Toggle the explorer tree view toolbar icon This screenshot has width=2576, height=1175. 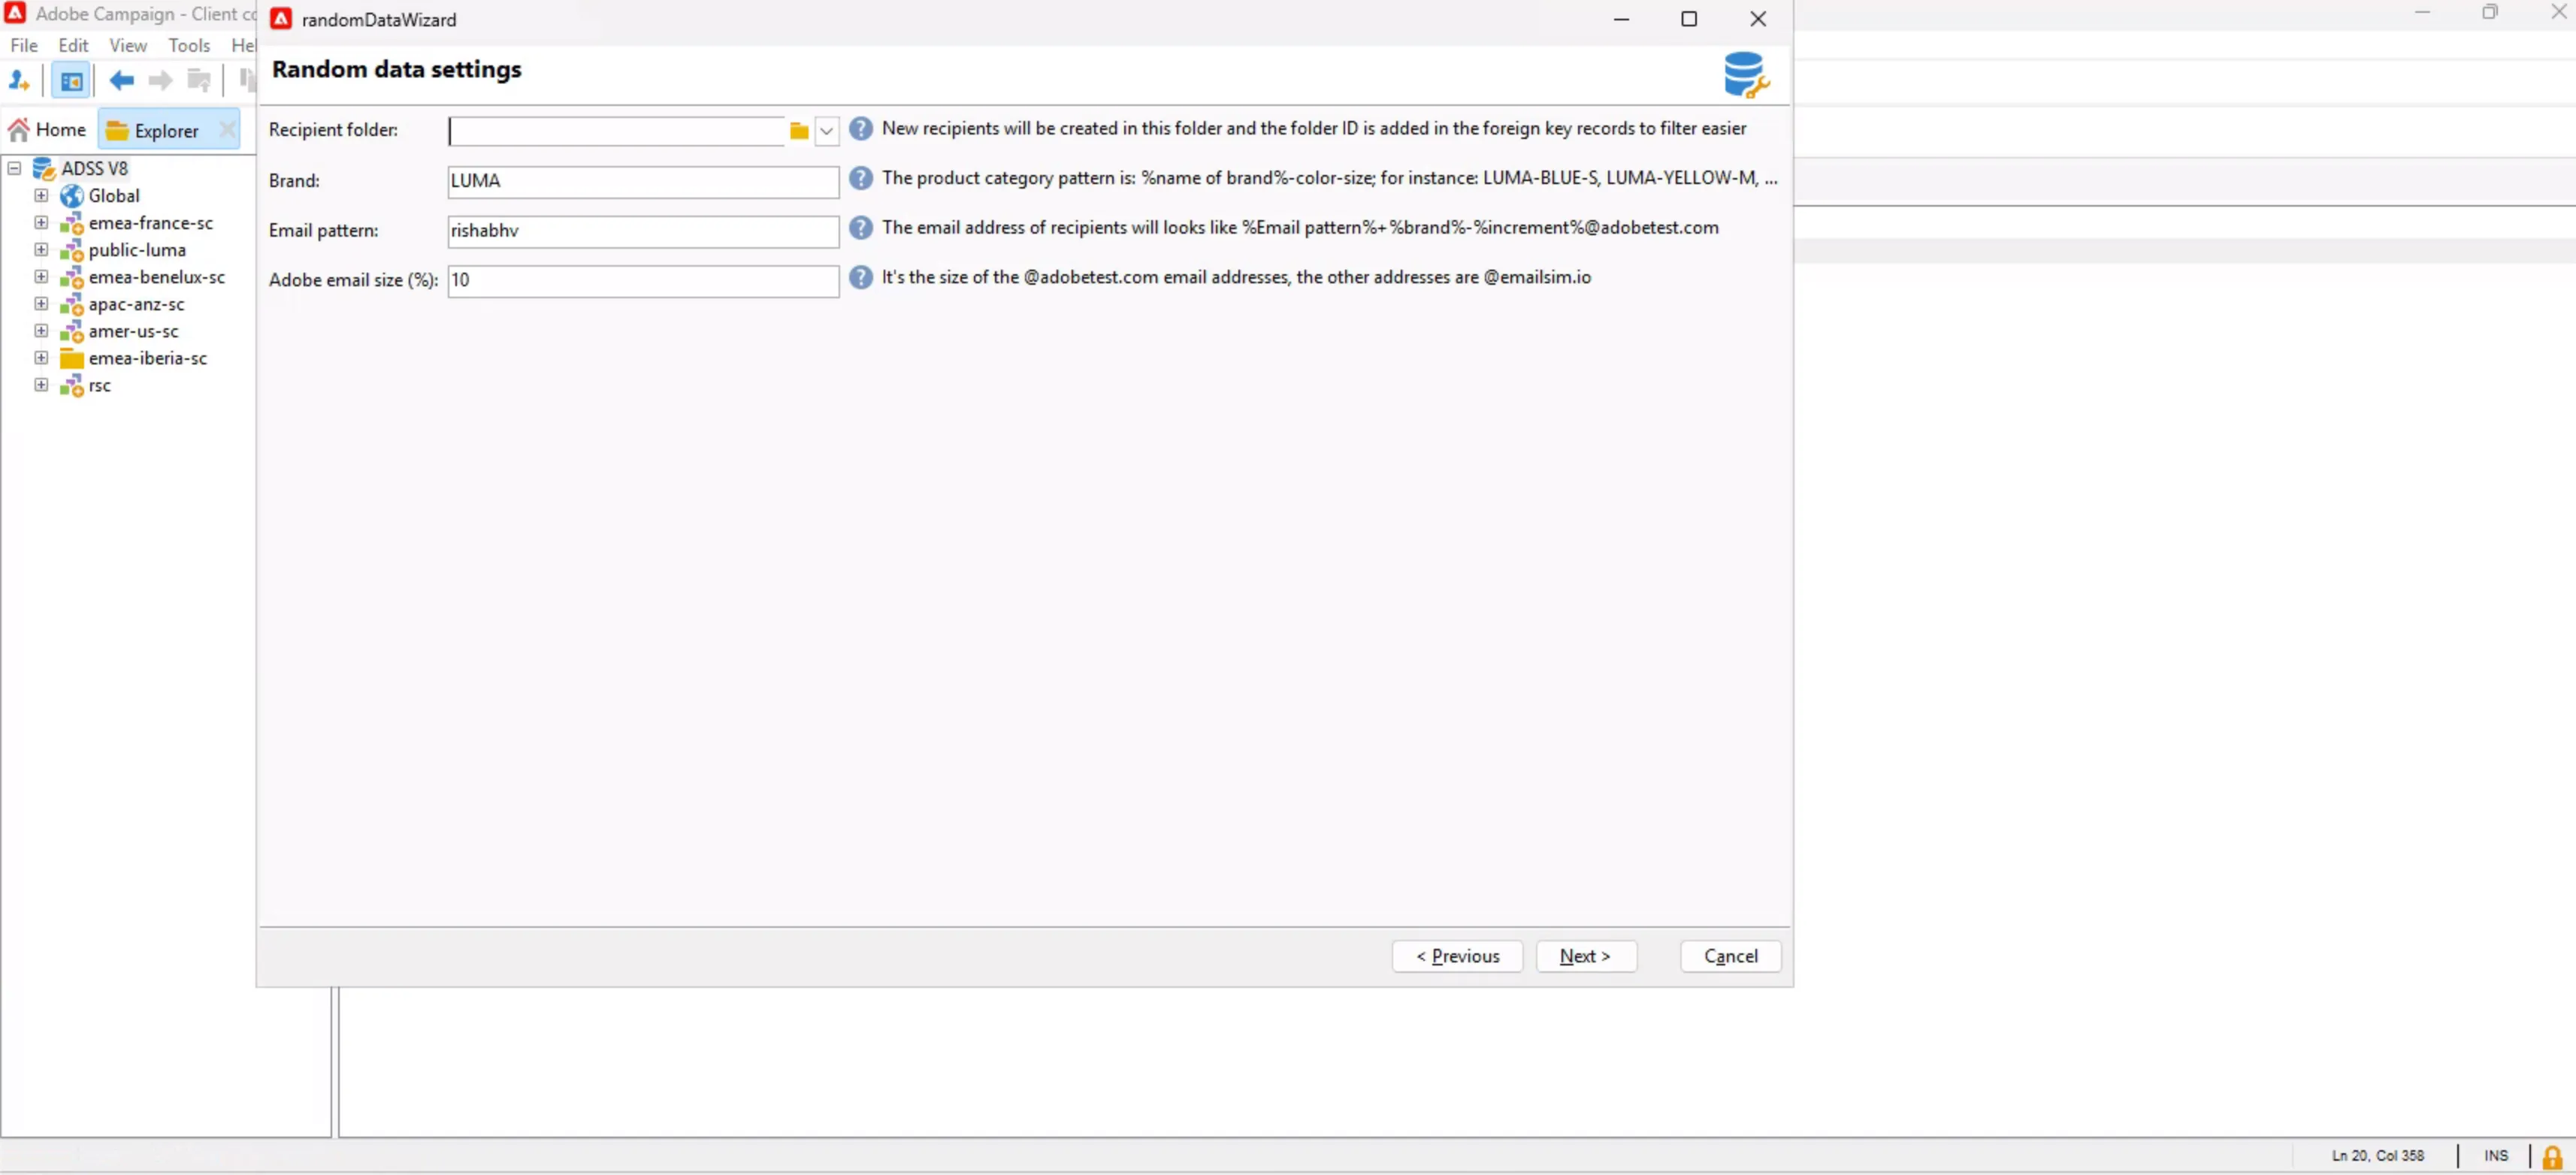(x=71, y=80)
